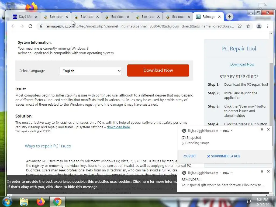Open Windows Explorer from the taskbar
This screenshot has height=207, width=276.
coord(24,202)
